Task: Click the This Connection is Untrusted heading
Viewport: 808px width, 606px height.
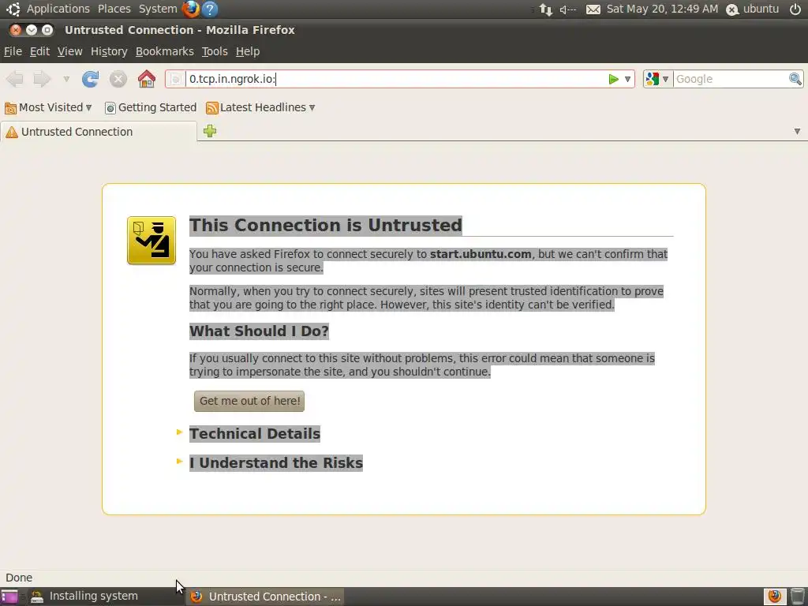Action: pyautogui.click(x=326, y=225)
